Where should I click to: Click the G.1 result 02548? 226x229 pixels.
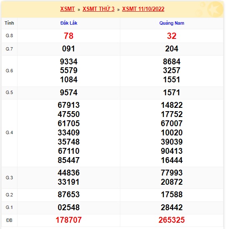click(69, 207)
